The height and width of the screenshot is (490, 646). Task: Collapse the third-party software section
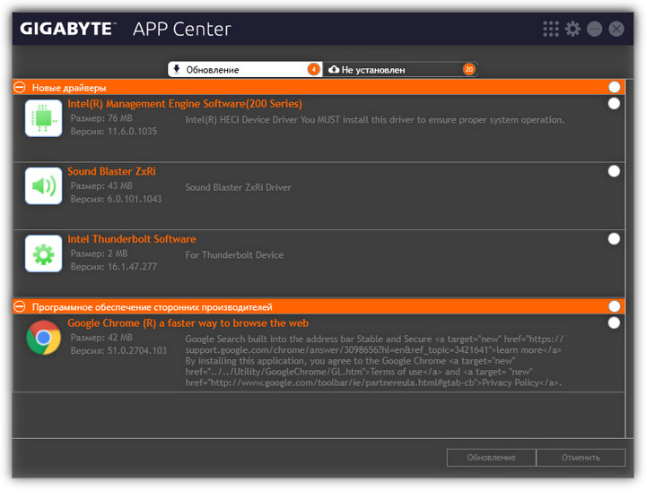(x=20, y=306)
